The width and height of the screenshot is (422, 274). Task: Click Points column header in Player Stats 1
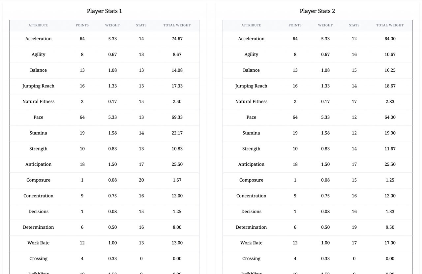82,25
